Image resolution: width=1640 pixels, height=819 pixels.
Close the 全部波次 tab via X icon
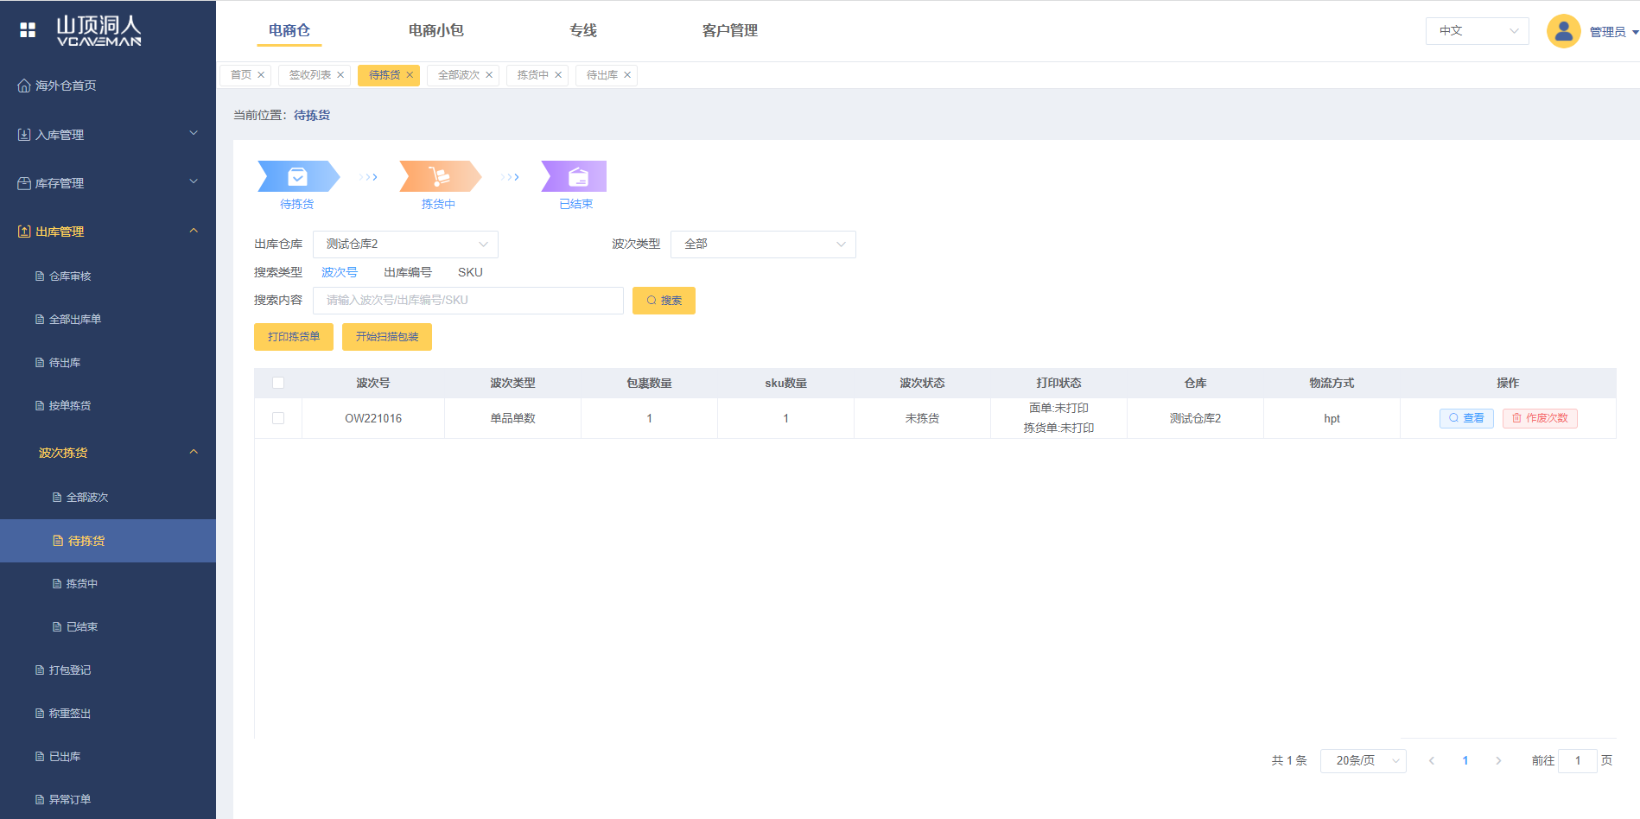(489, 75)
